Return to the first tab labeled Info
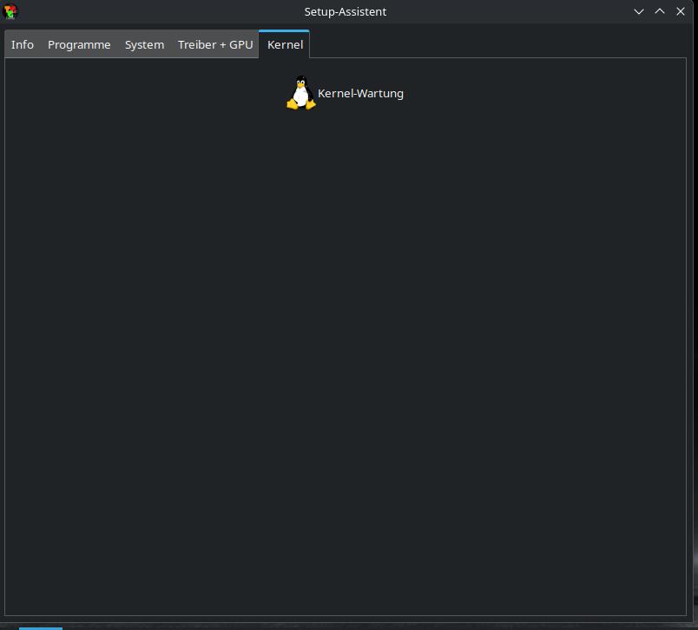 click(23, 45)
